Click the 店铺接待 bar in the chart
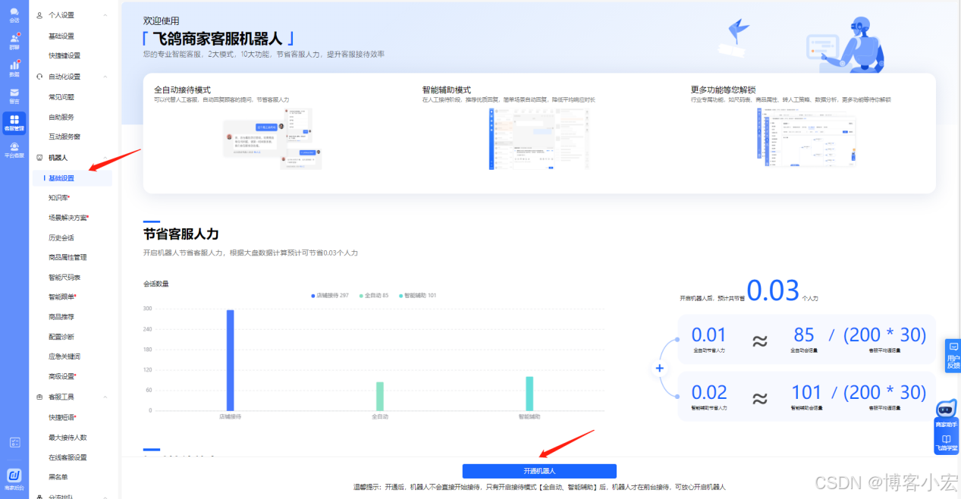 tap(230, 360)
